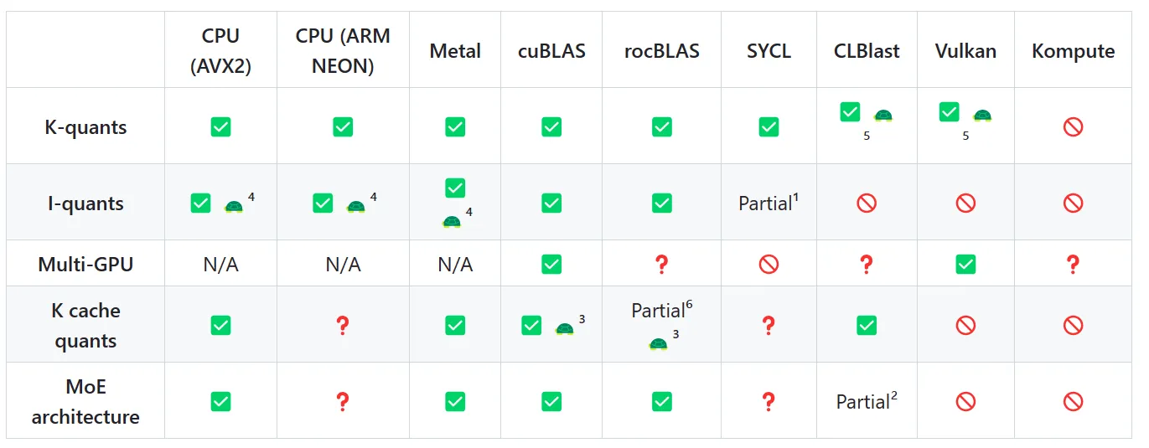The width and height of the screenshot is (1149, 448).
Task: Click the green checkmark for MoE architecture rocBLAS
Action: tap(661, 401)
